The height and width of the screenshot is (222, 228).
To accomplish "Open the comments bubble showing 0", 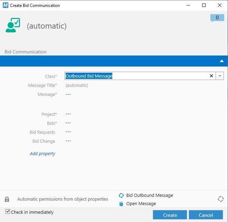I will coord(217,18).
